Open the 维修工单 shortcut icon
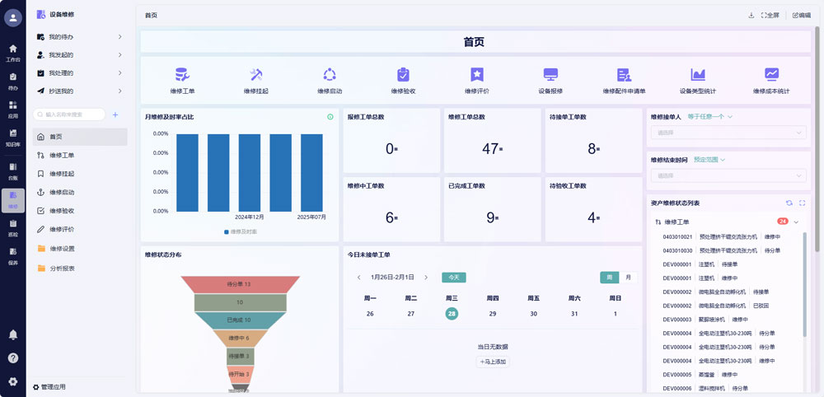The width and height of the screenshot is (824, 397). pos(182,75)
